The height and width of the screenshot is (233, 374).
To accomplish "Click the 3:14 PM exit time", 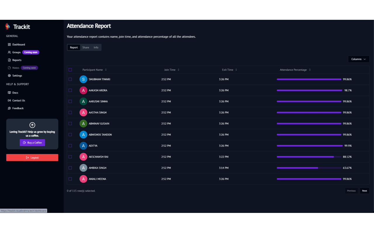I will [224, 168].
